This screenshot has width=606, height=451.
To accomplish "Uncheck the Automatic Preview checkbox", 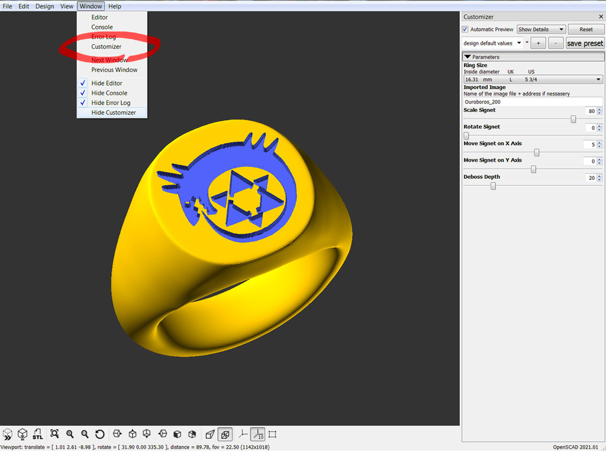I will tap(465, 29).
